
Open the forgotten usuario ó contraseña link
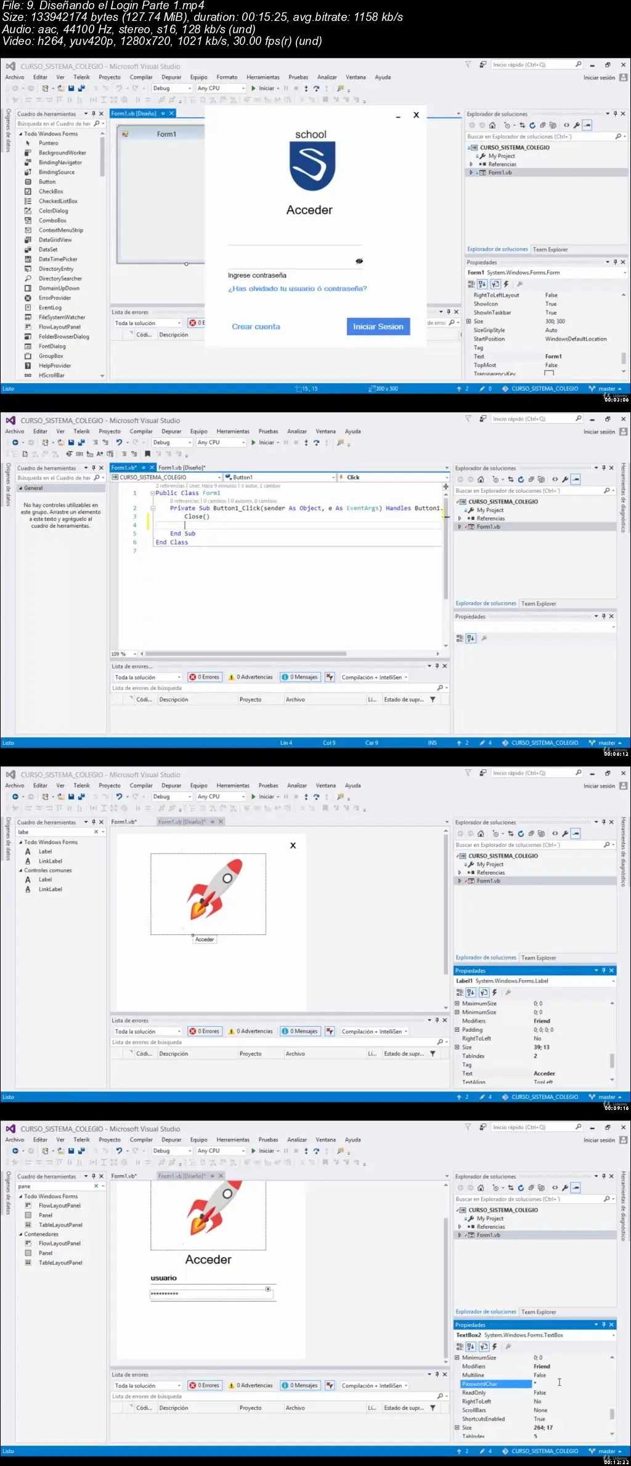[x=297, y=288]
